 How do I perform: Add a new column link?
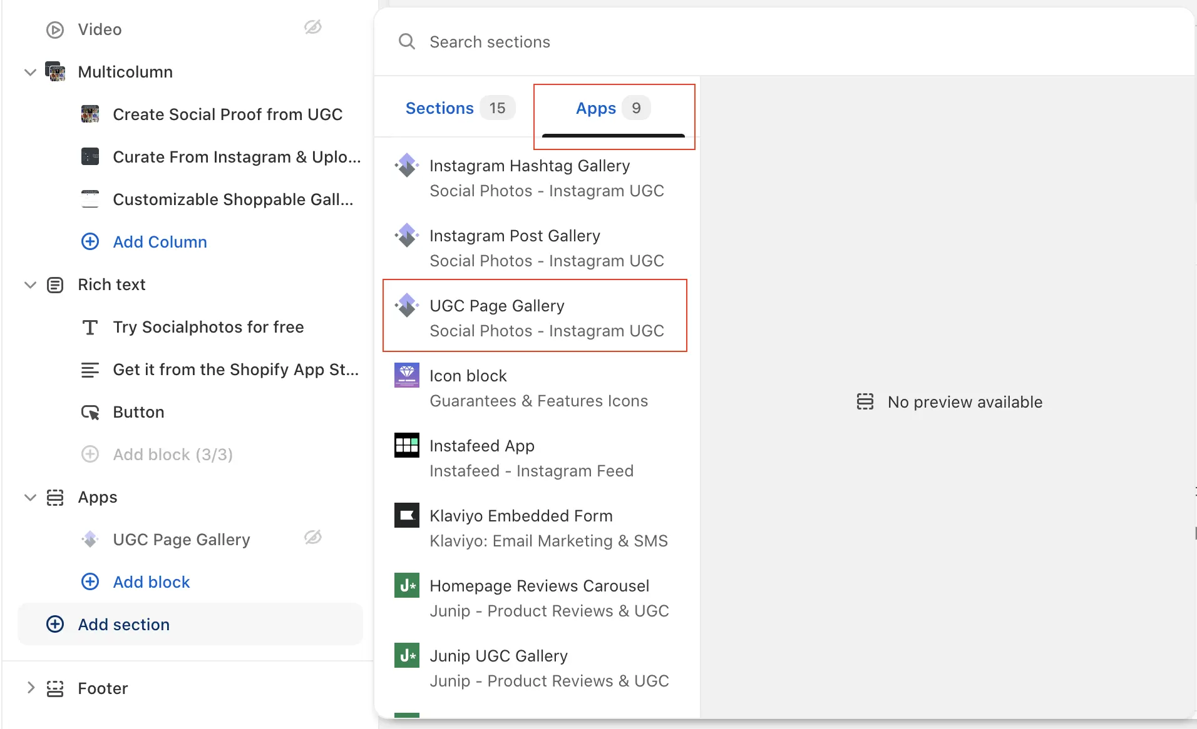pos(160,242)
